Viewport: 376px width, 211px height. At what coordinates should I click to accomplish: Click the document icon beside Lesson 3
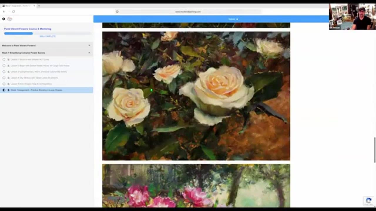[9, 72]
